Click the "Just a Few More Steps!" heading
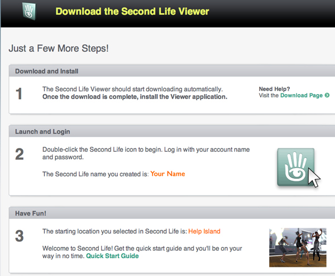 coord(59,48)
